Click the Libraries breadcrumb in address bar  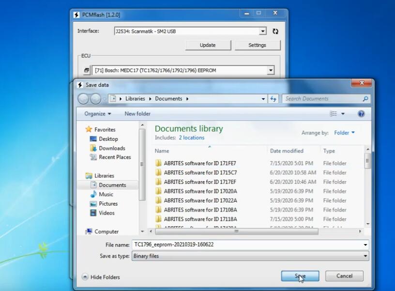click(x=135, y=99)
